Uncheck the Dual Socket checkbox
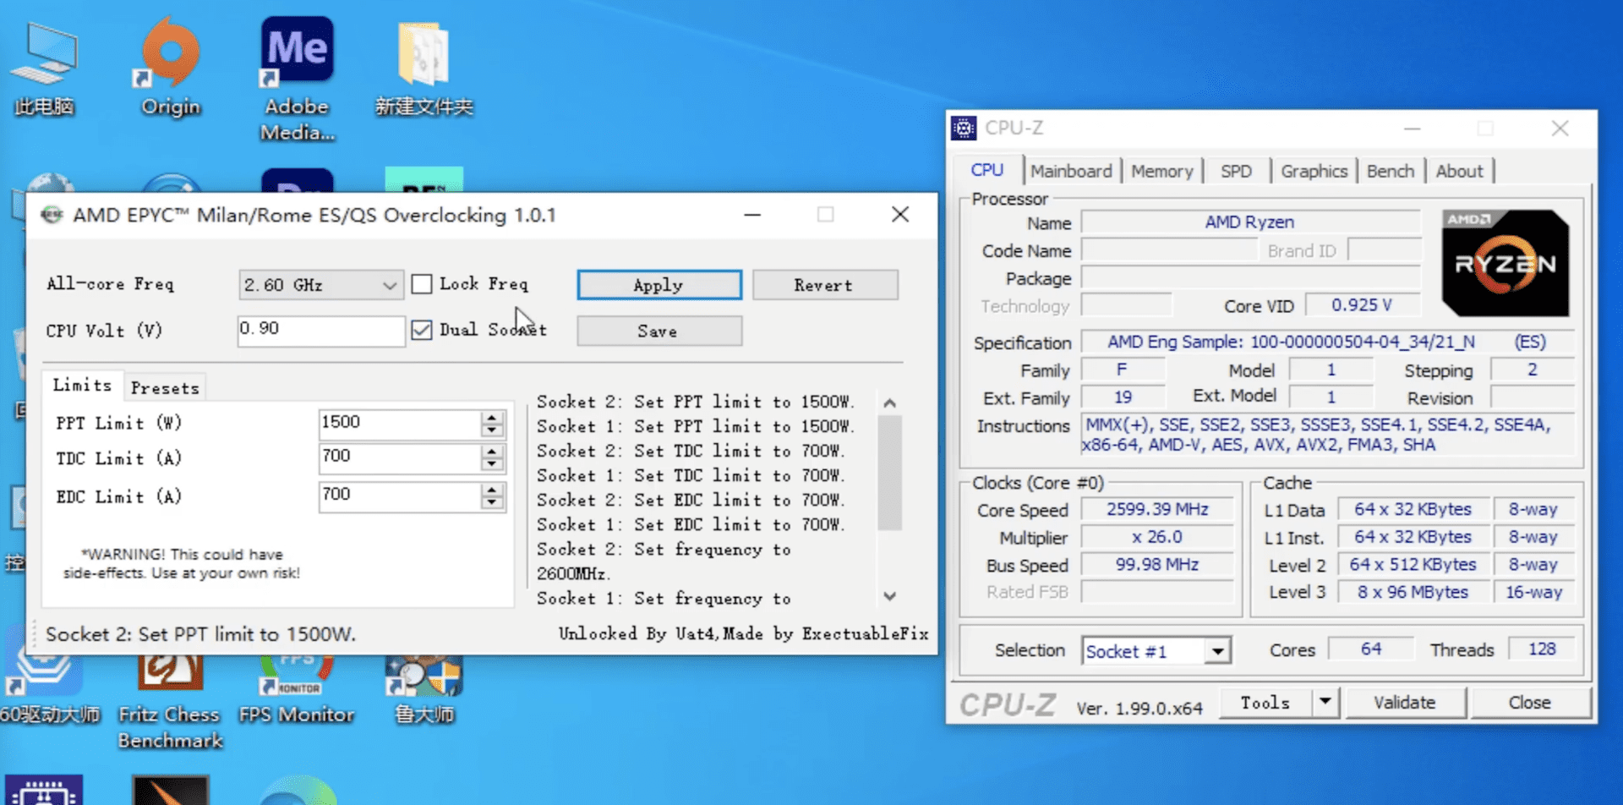The height and width of the screenshot is (805, 1623). [422, 330]
